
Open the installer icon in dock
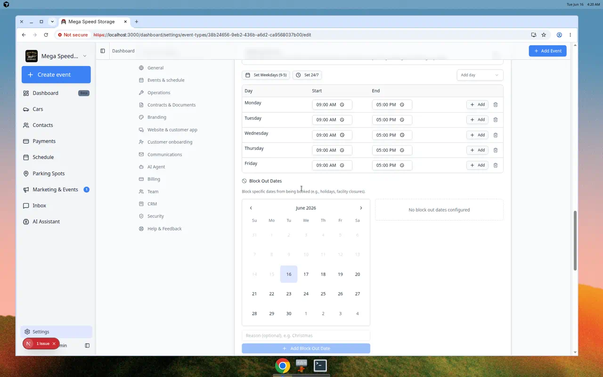coord(301,366)
